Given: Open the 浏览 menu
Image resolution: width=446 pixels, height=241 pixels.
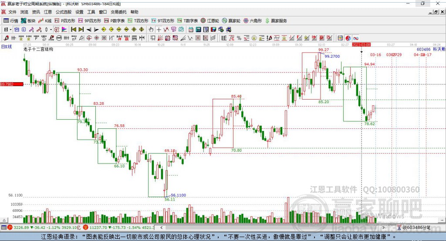Looking at the screenshot, I should [24, 12].
